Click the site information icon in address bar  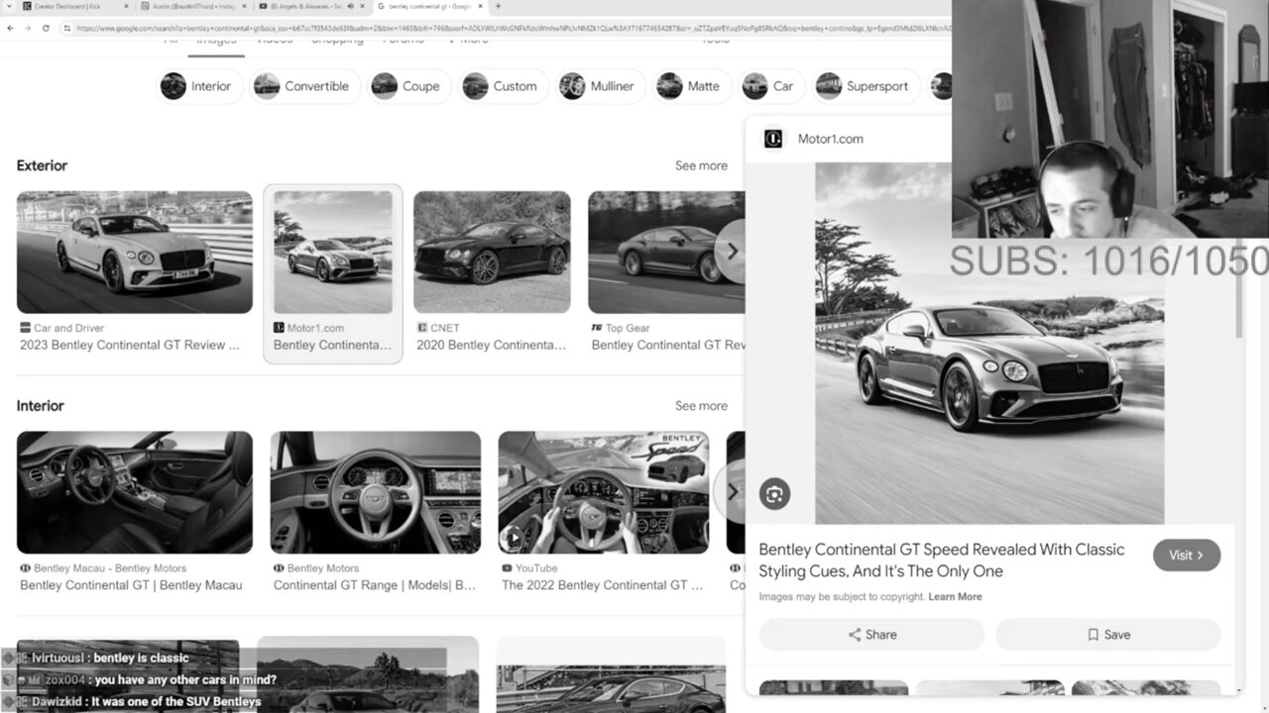click(67, 28)
